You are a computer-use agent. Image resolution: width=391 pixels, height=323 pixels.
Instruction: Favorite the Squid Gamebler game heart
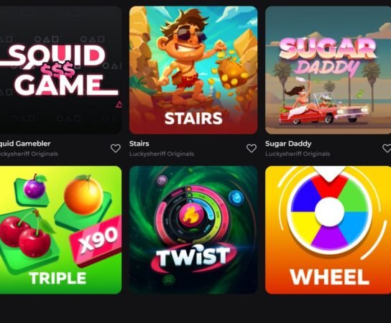116,149
